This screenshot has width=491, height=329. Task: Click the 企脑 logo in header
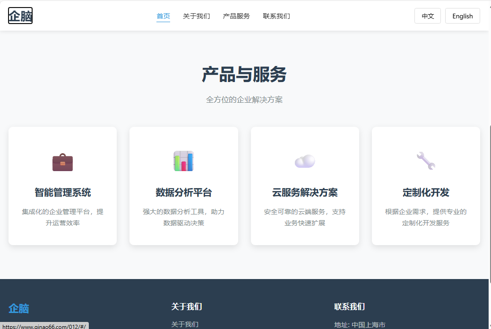tap(20, 16)
